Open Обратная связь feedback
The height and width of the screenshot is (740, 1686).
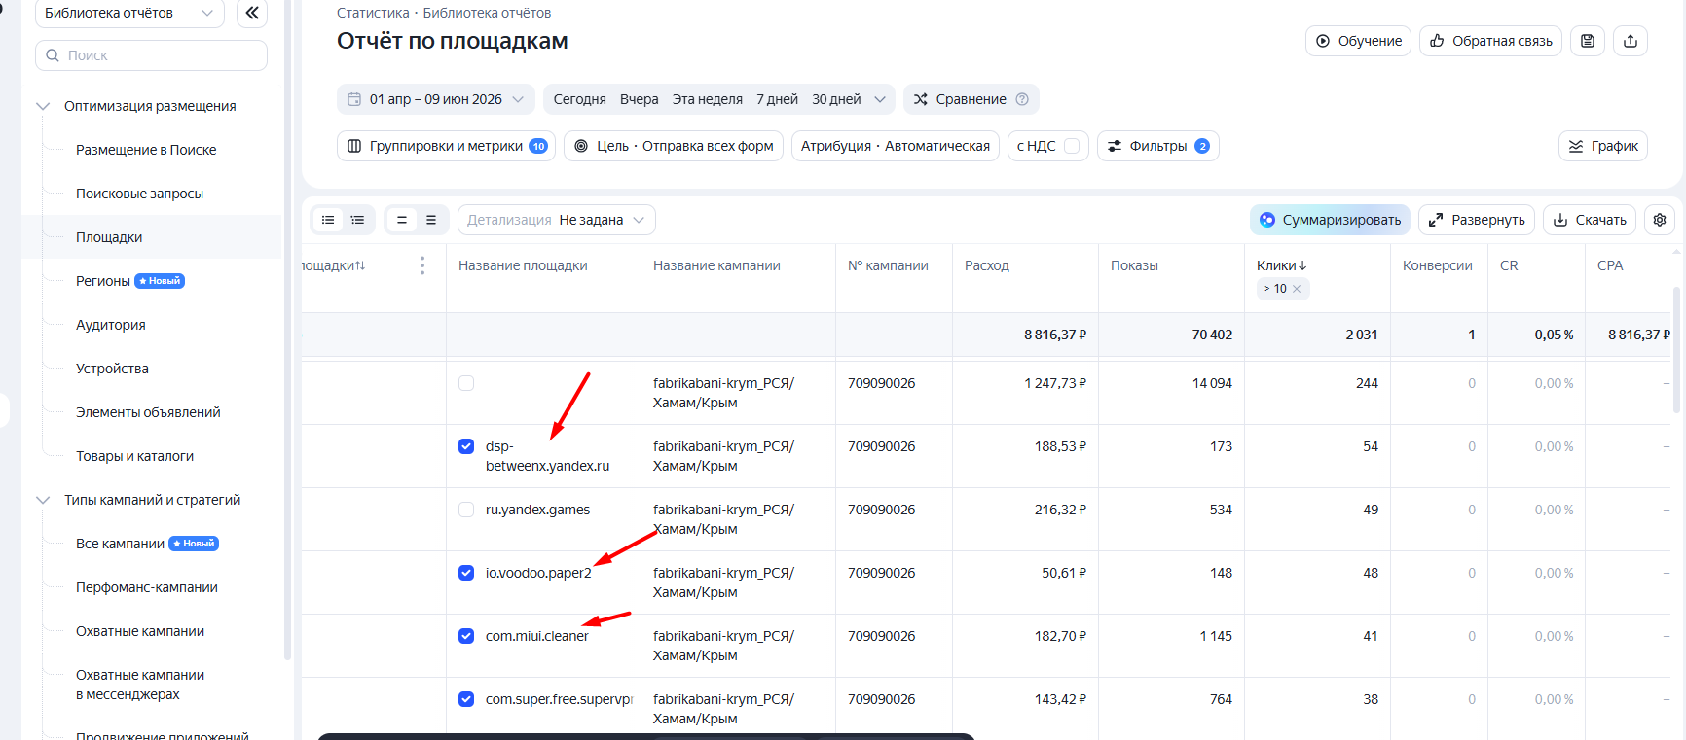[x=1490, y=41]
